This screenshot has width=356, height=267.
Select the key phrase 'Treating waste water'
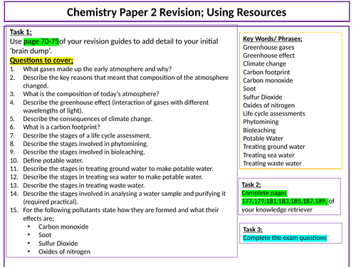click(272, 163)
